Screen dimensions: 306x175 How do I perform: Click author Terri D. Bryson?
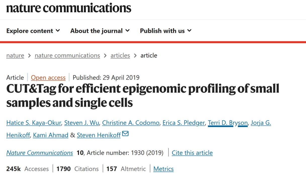228,123
